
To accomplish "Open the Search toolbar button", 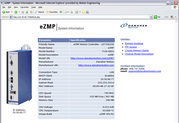I will click(x=39, y=12).
